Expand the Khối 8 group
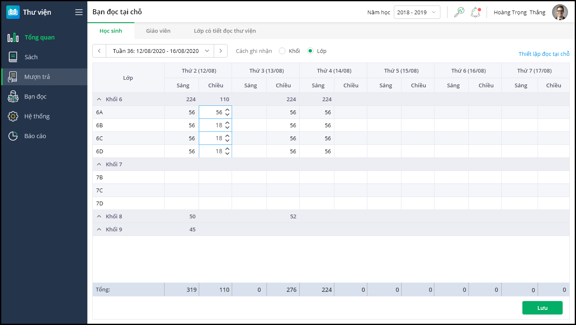This screenshot has height=325, width=576. point(99,216)
